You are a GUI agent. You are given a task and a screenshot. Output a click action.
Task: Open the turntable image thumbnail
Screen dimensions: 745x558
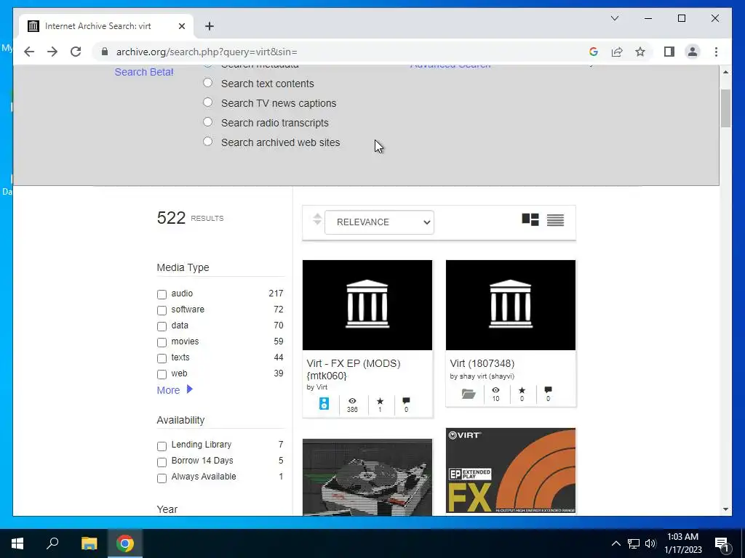point(367,477)
